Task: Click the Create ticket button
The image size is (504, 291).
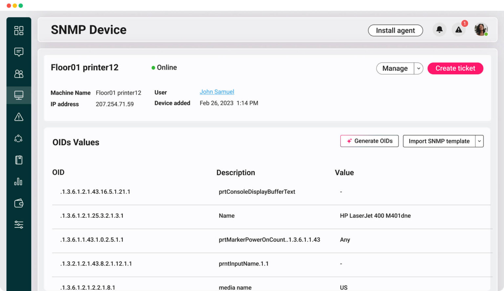Action: tap(455, 68)
